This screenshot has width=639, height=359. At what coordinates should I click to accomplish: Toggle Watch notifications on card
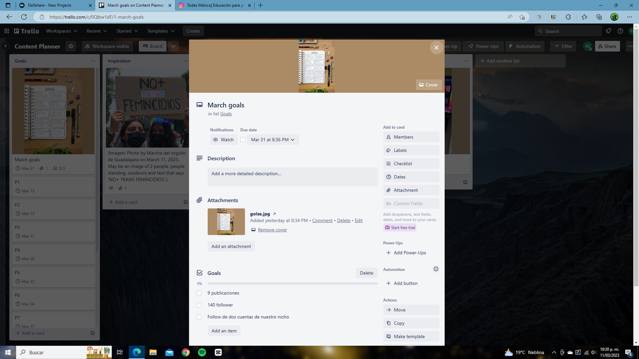(223, 140)
